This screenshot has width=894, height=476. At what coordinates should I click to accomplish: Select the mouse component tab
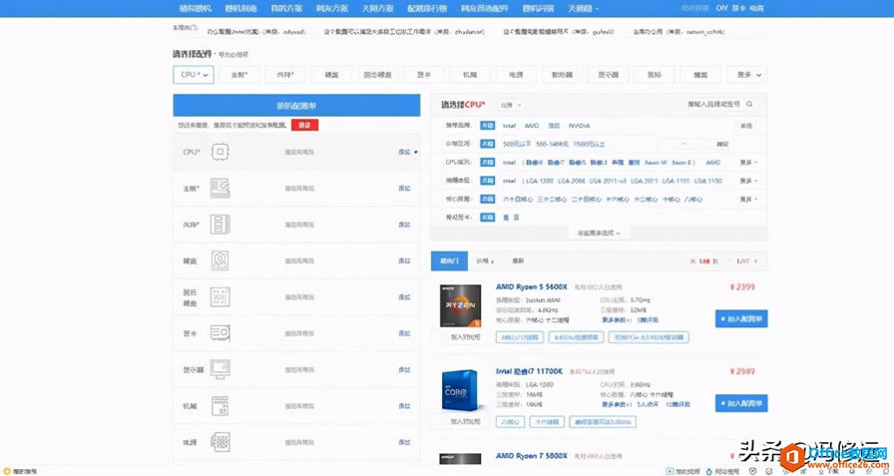655,75
